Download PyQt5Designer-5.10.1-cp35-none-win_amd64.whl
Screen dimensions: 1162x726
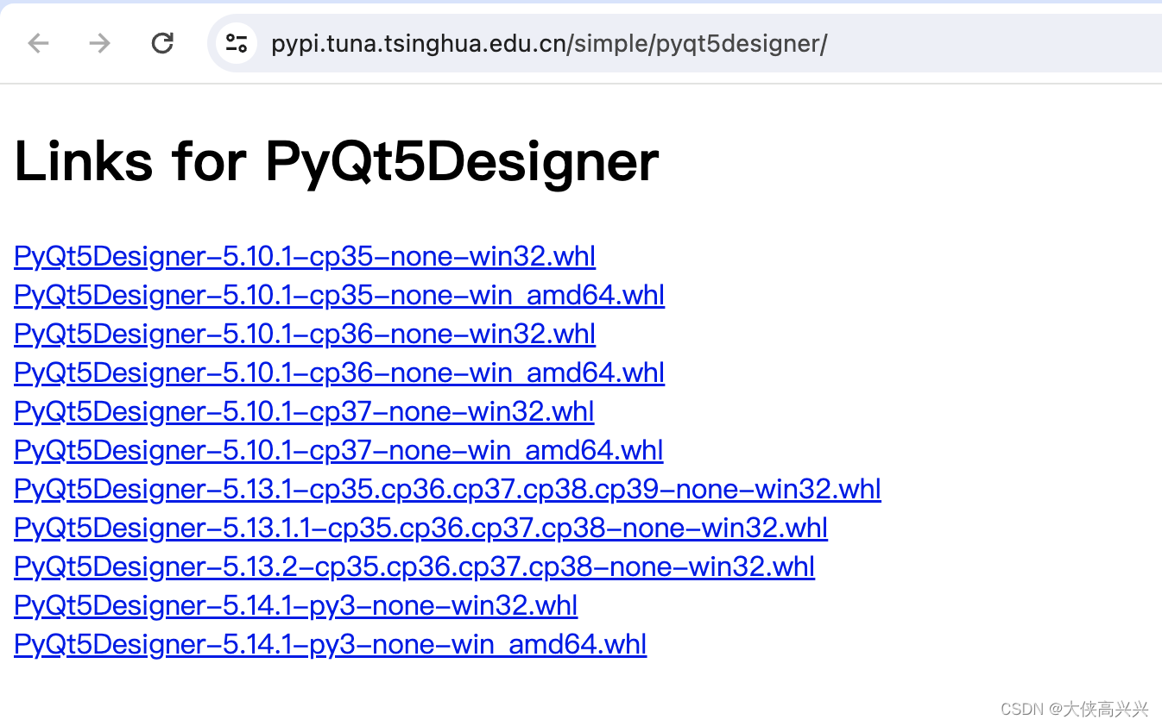(338, 295)
